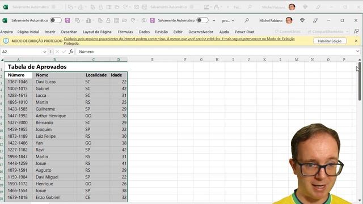This screenshot has height=204, width=363.
Task: Toggle the second Salvamento Automático switch
Action: pyautogui.click(x=202, y=20)
